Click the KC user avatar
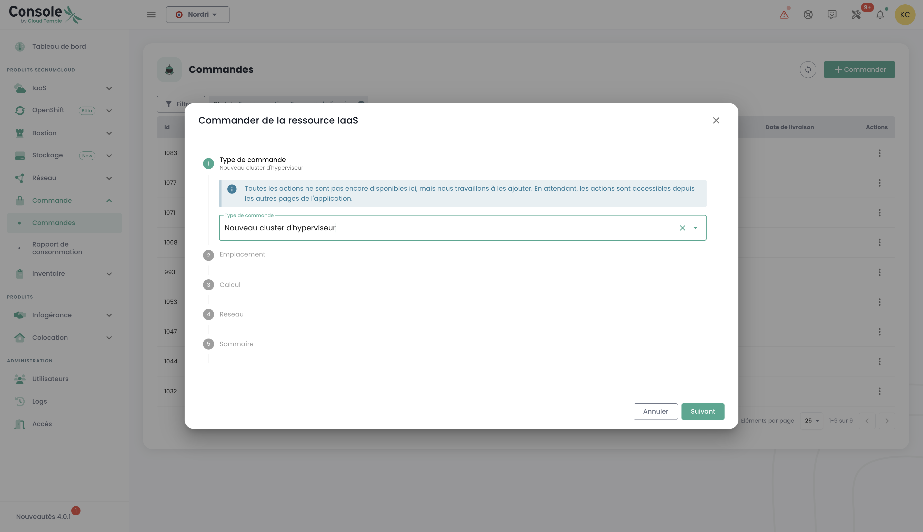 [905, 15]
